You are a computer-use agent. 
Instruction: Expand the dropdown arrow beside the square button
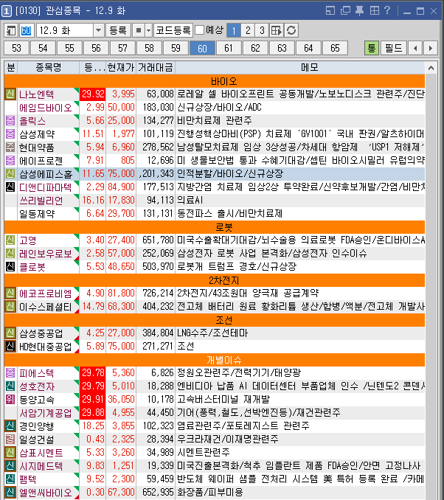pyautogui.click(x=148, y=30)
